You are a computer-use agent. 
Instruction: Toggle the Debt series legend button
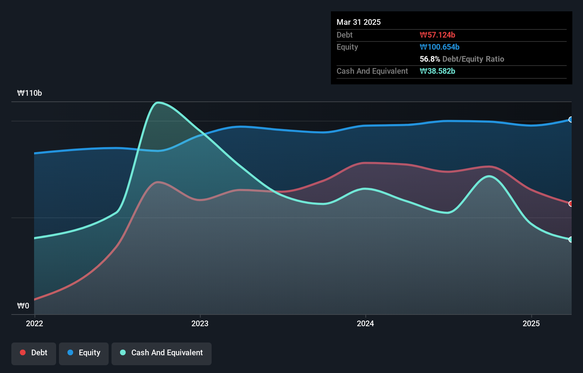34,353
